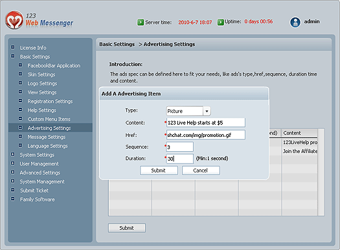The width and height of the screenshot is (340, 250).
Task: Click the green Uptime arrow icon
Action: (x=221, y=22)
